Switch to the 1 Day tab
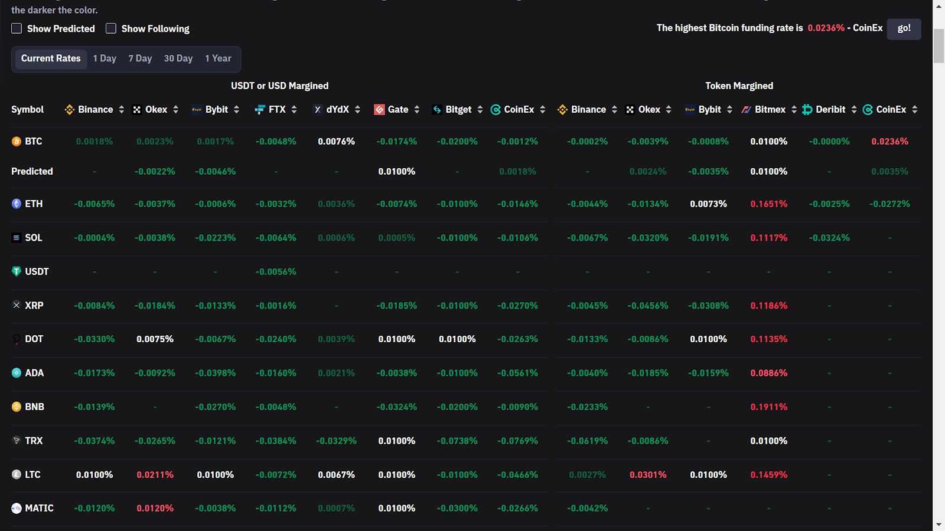 [105, 58]
